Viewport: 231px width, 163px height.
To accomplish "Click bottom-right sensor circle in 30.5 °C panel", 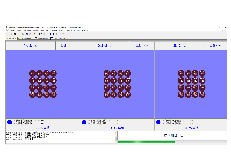I will point(202,94).
